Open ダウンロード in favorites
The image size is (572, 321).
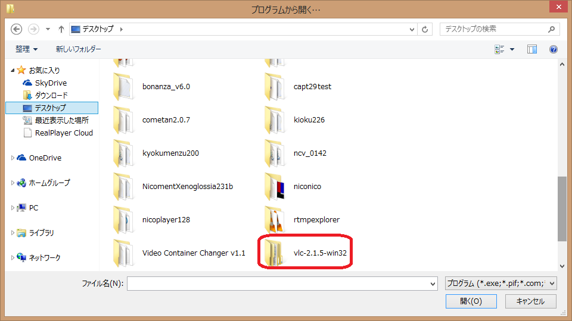click(51, 95)
